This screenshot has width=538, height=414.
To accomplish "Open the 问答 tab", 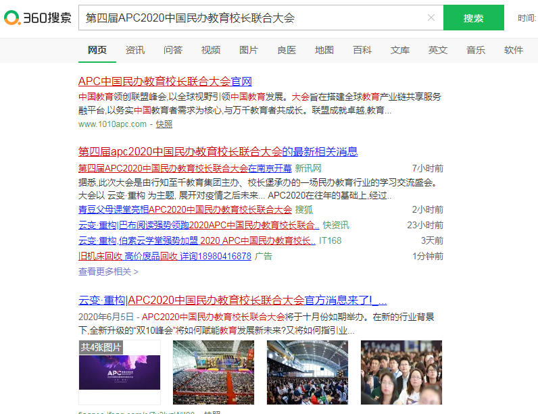I will 173,50.
